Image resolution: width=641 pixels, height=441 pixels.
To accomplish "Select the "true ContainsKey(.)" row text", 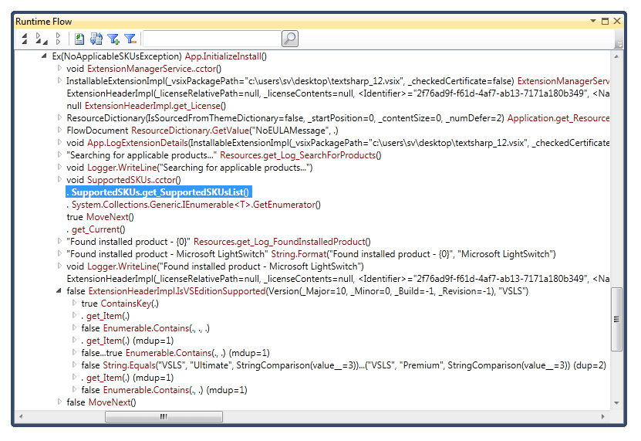I will 120,304.
